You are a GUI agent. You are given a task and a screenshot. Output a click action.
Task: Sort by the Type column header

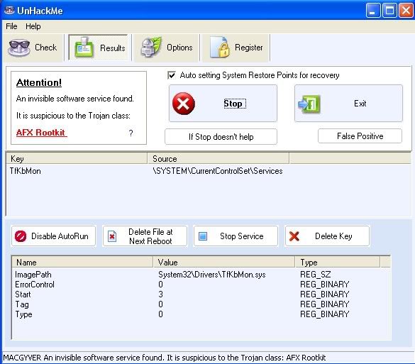click(338, 263)
